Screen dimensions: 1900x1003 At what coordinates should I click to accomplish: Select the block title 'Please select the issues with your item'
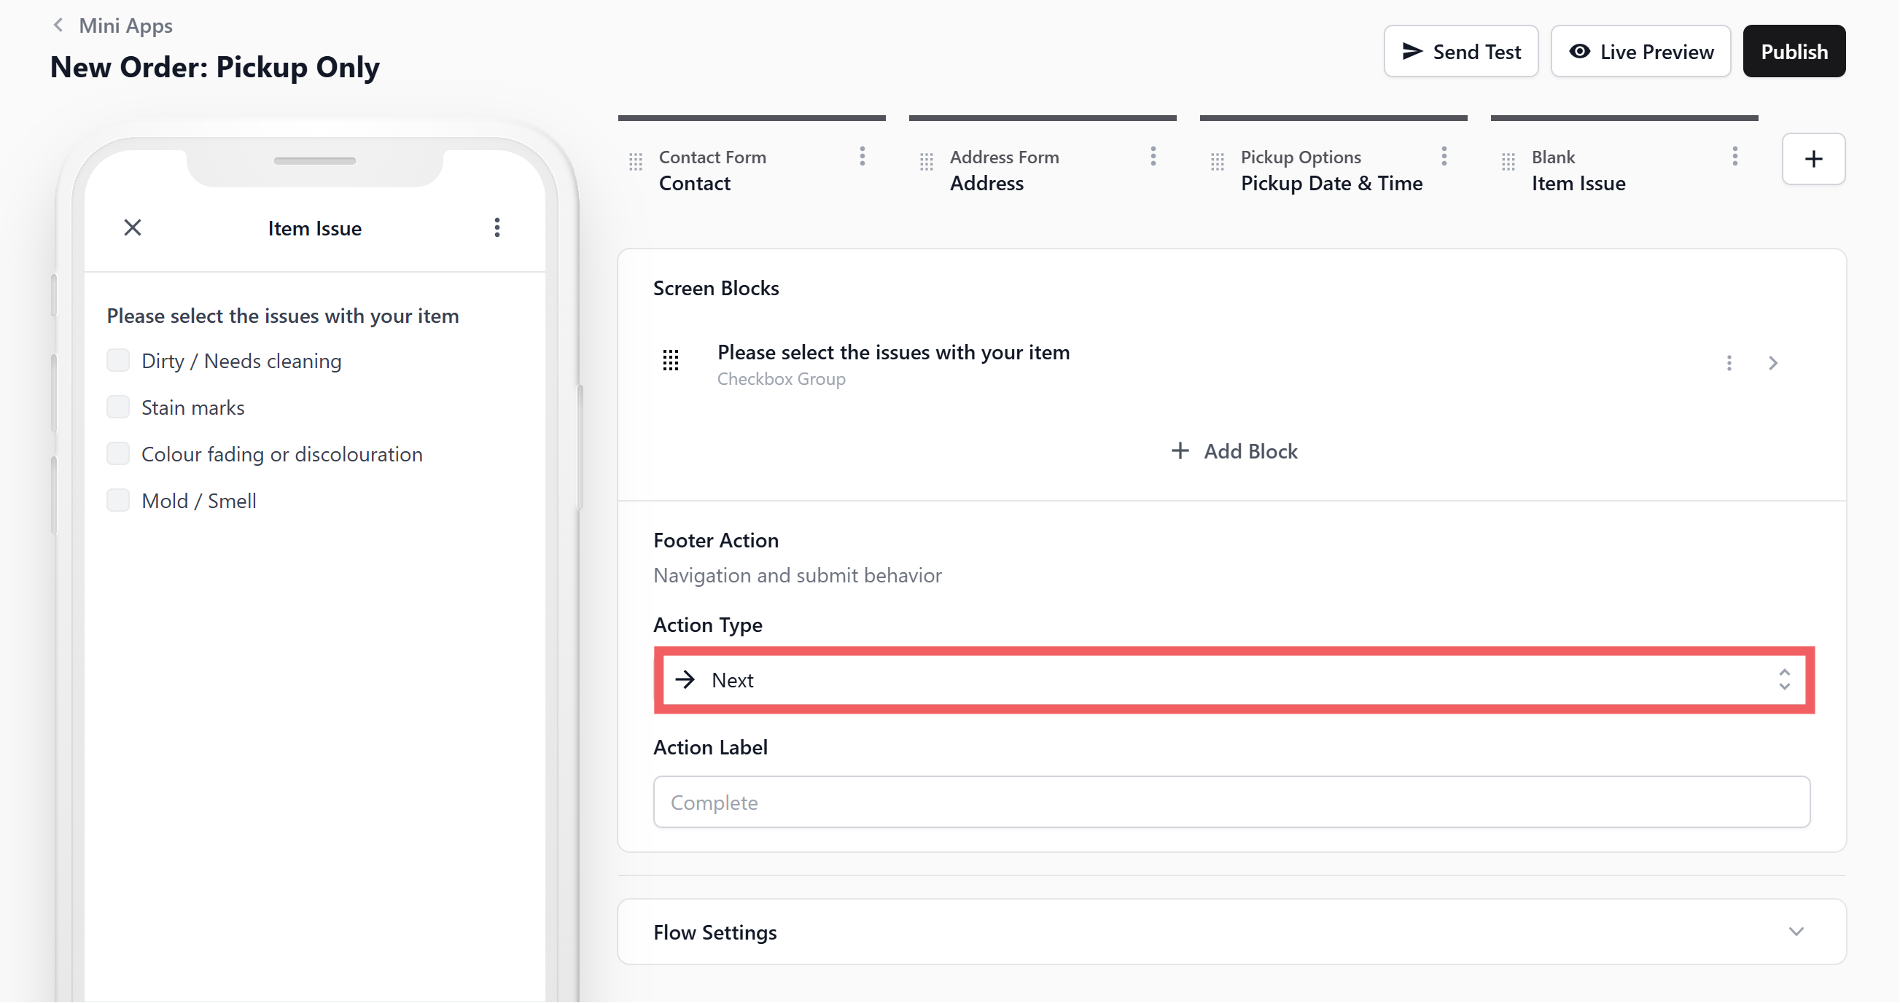coord(893,353)
